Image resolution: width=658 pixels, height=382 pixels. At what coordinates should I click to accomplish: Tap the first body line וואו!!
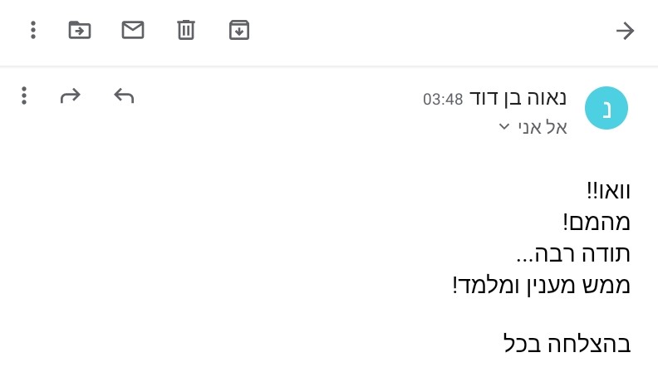click(x=608, y=191)
